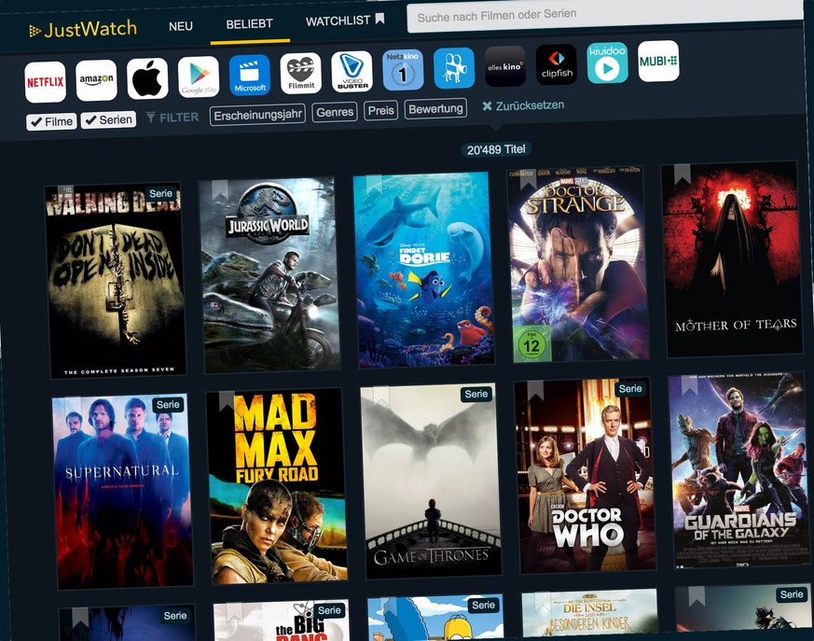Select the blue film camera provider icon

pyautogui.click(x=454, y=68)
